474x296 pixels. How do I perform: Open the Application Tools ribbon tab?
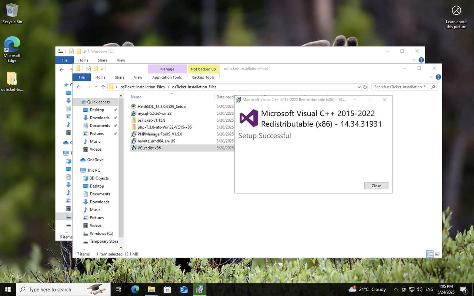click(167, 77)
